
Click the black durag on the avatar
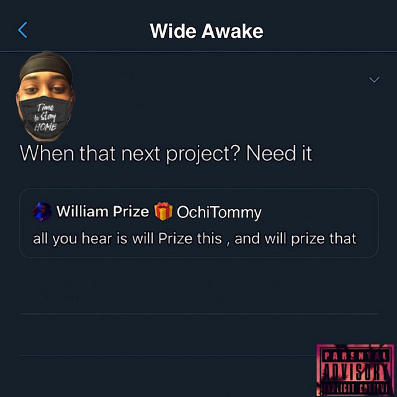[x=46, y=65]
